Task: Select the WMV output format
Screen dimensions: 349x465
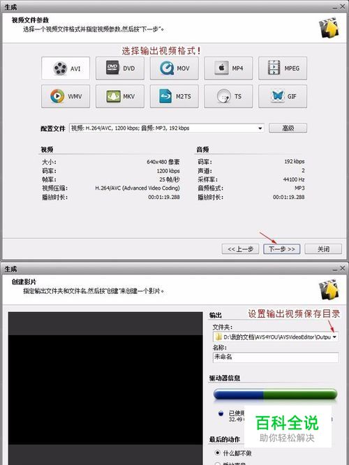Action: 66,96
